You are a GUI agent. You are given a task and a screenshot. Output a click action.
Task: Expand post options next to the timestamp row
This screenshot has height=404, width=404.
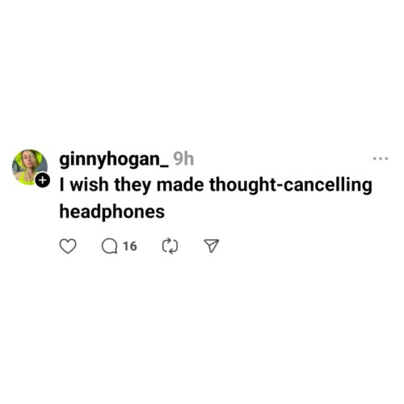(x=381, y=159)
